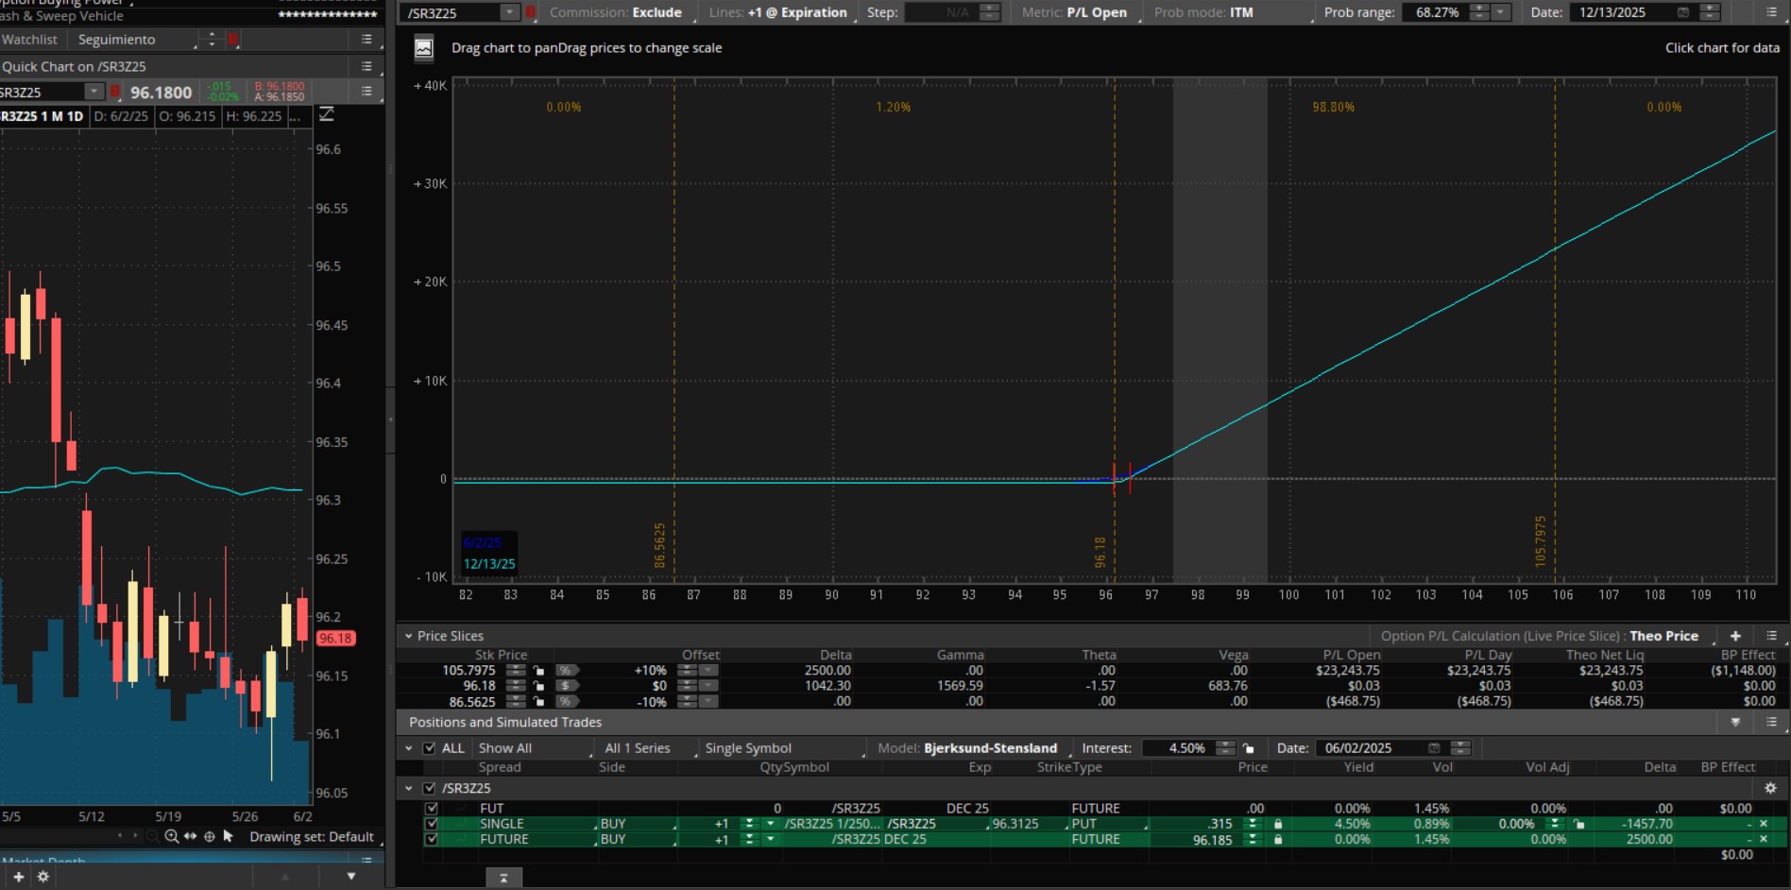
Task: Toggle the lock on the 86.5625 price slice
Action: (x=538, y=701)
